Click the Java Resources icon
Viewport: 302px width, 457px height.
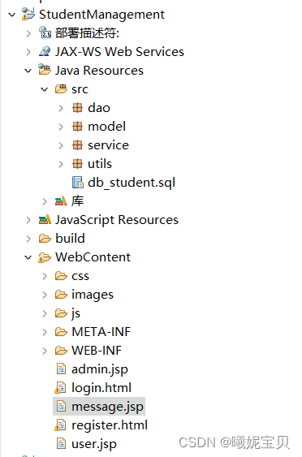point(45,70)
